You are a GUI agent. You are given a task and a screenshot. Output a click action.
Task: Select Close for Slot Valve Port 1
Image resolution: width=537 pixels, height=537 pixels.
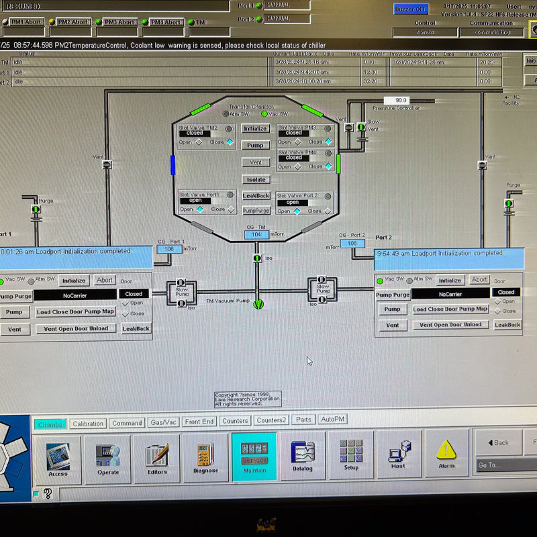(230, 209)
